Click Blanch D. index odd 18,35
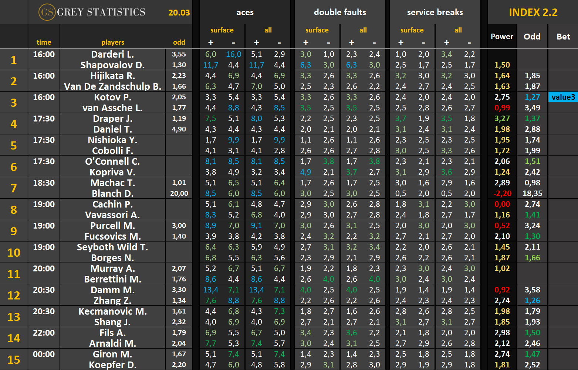Viewport: 578px width, 370px height. click(x=532, y=193)
